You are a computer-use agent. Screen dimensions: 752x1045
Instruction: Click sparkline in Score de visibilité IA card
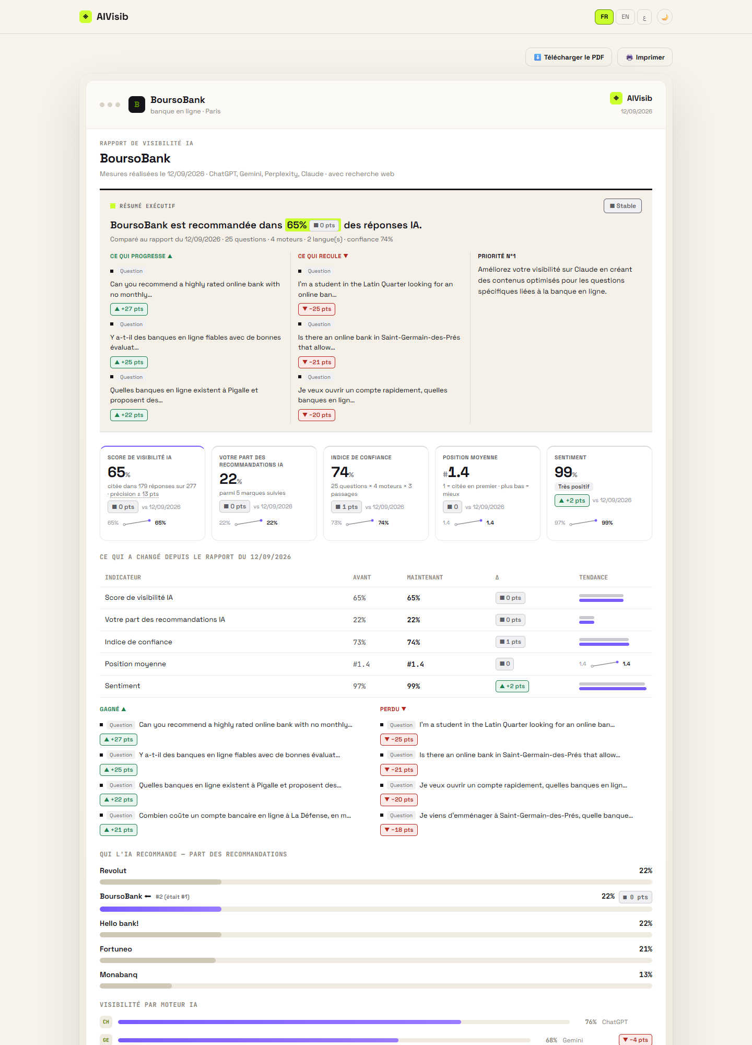point(137,522)
